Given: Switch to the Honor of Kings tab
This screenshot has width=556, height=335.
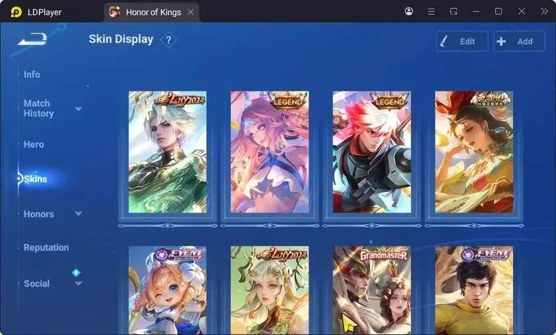Looking at the screenshot, I should (x=152, y=12).
